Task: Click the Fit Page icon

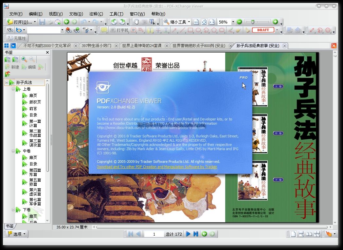Action: (x=204, y=22)
